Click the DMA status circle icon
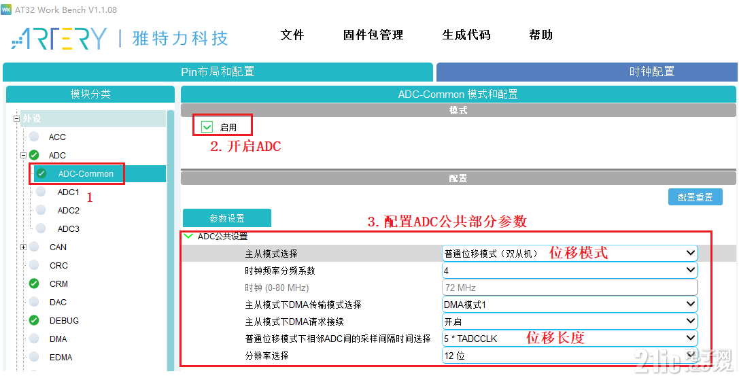 [34, 339]
